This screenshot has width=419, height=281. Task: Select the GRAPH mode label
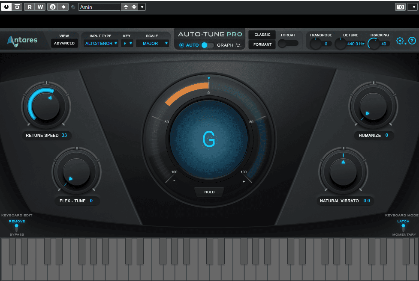click(x=225, y=45)
